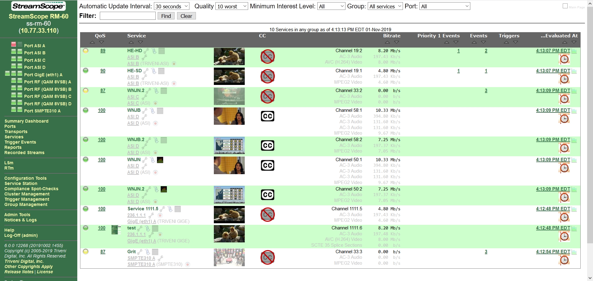Open the clock icon in the HE-HD row
The width and height of the screenshot is (593, 281).
pyautogui.click(x=564, y=59)
